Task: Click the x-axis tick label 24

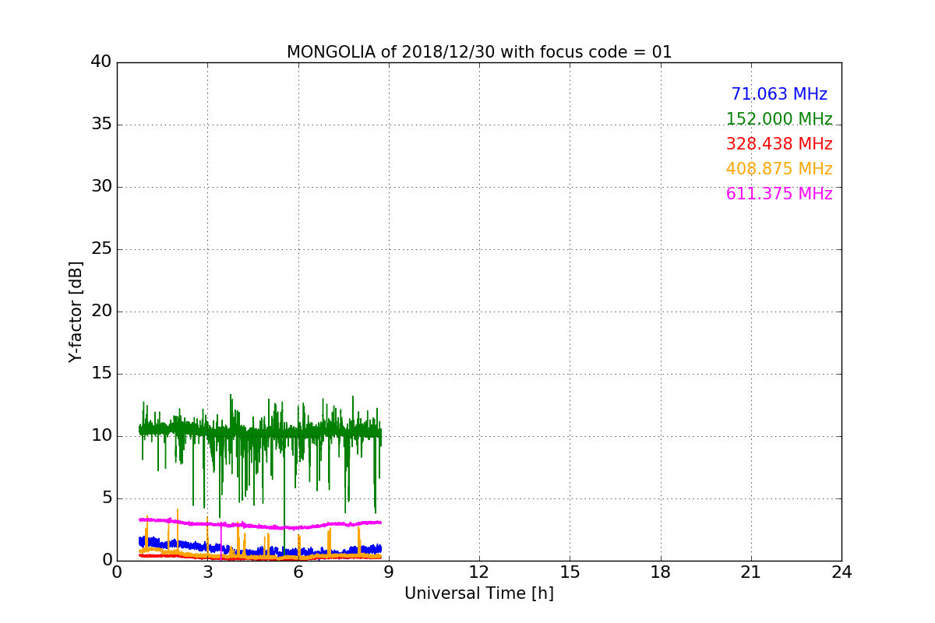Action: tap(841, 572)
